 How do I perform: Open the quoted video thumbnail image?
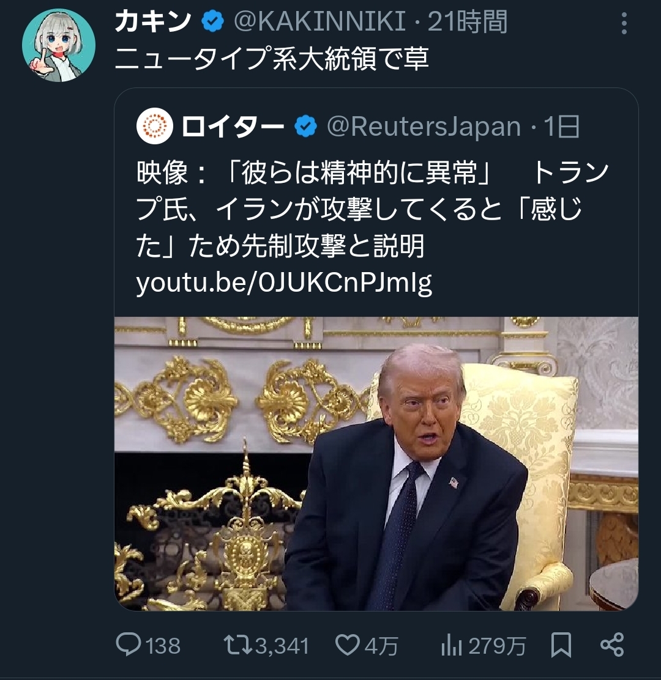[x=376, y=463]
